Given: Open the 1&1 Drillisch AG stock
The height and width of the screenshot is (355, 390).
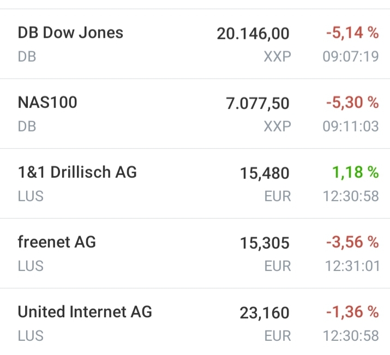Looking at the screenshot, I should [x=77, y=172].
